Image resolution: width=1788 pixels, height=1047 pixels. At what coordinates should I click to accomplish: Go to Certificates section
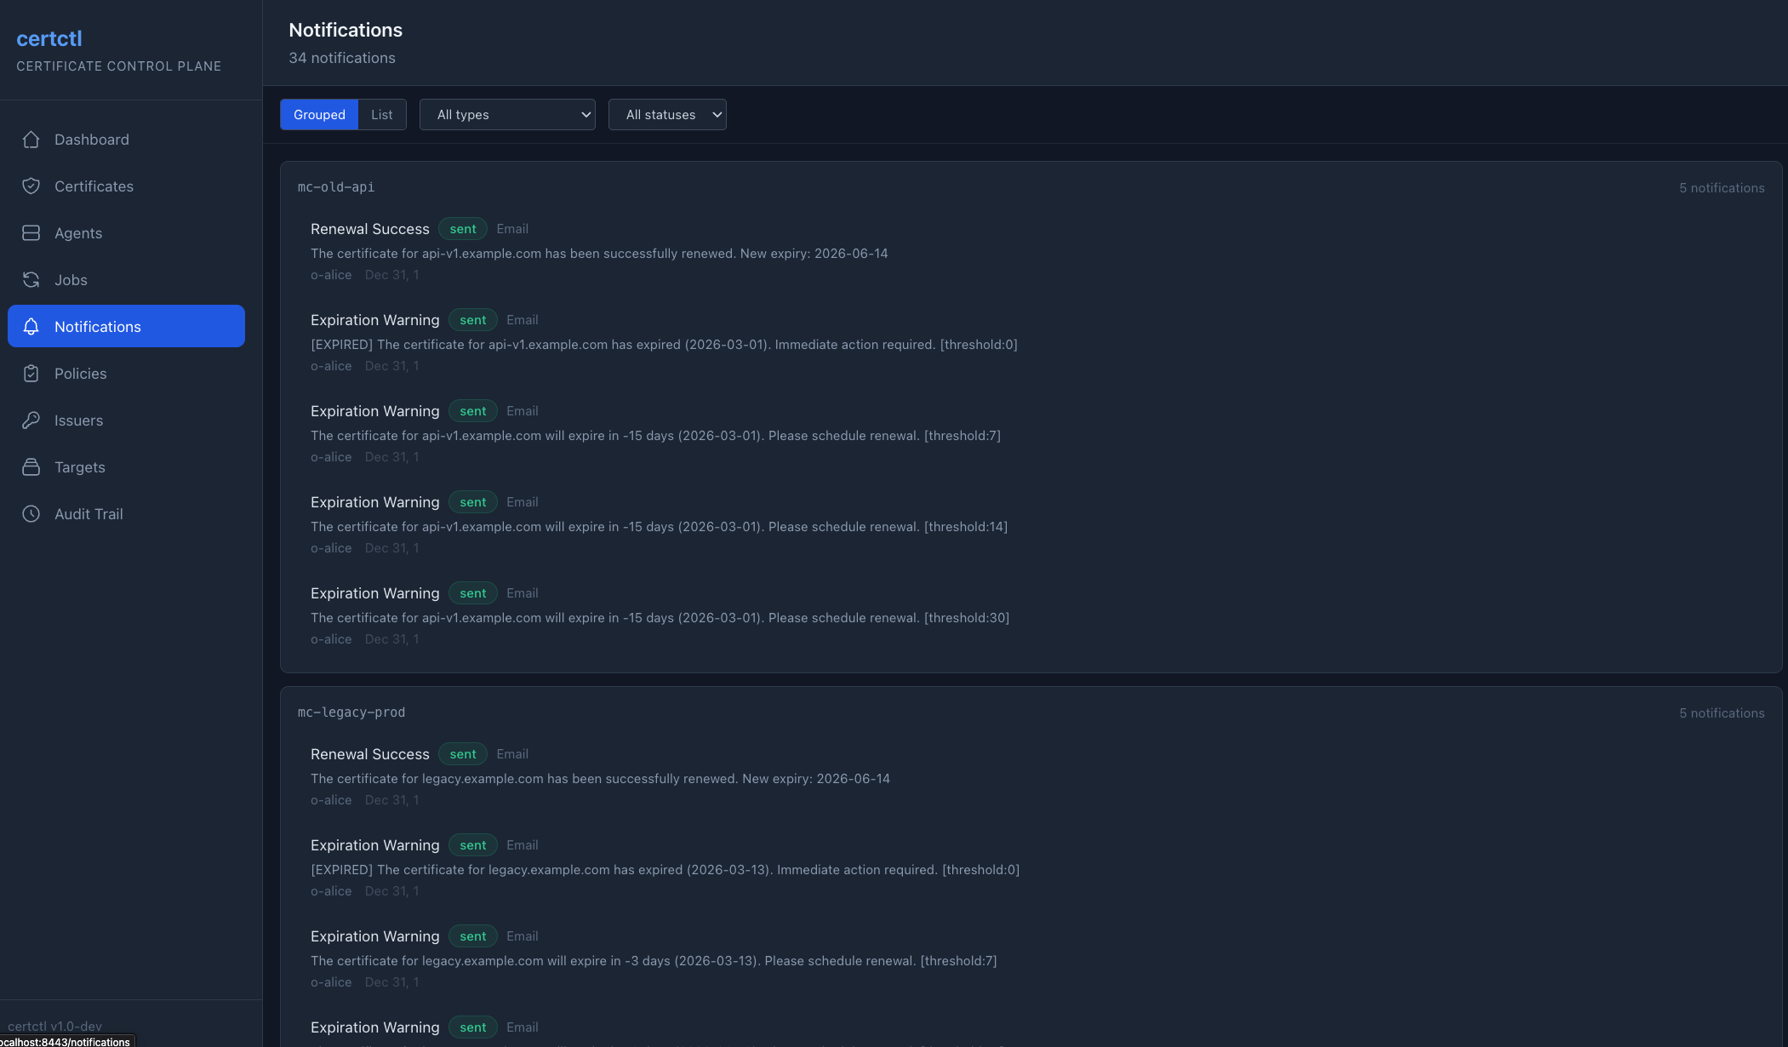pos(126,186)
